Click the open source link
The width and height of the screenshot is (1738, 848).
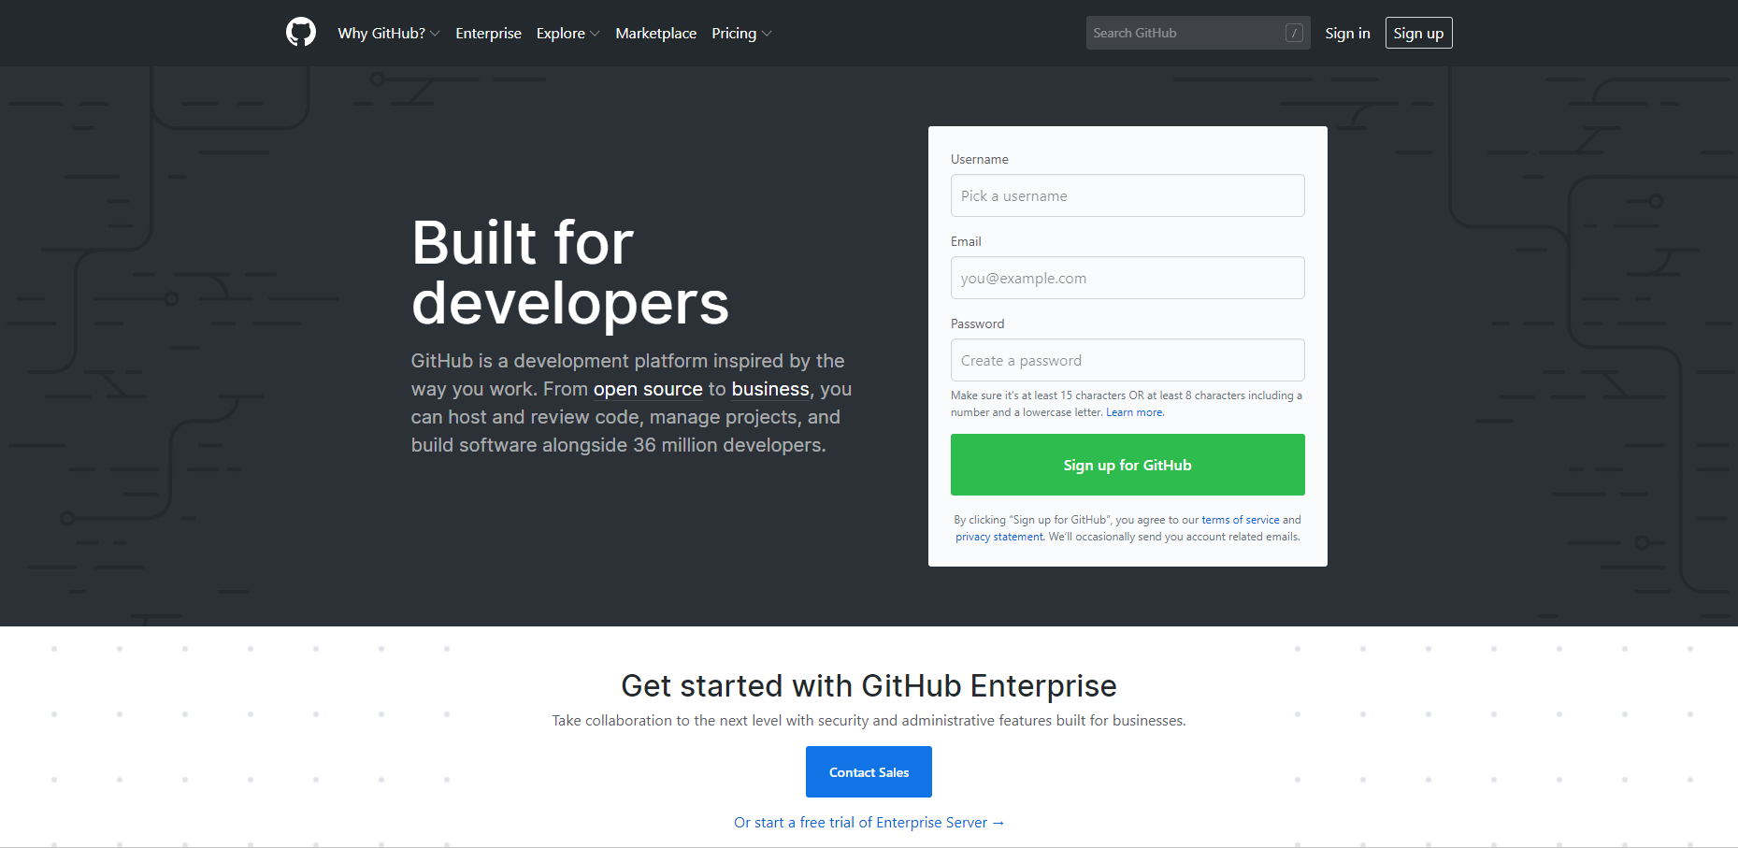tap(648, 389)
